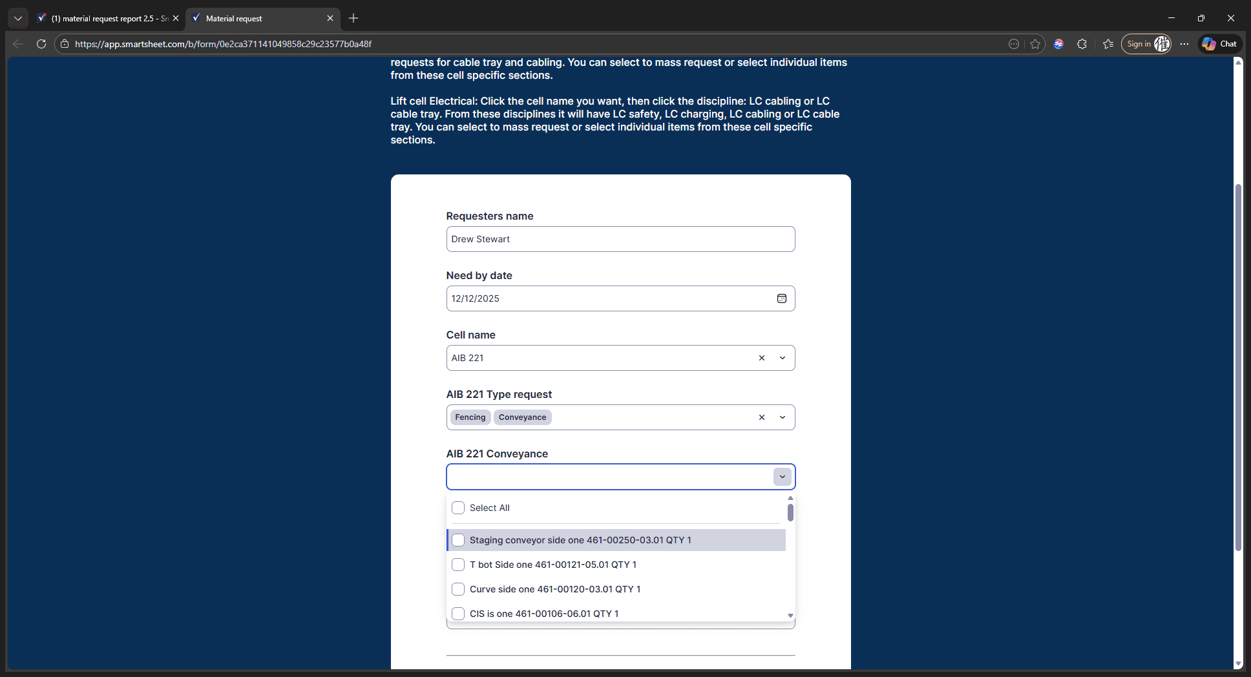This screenshot has width=1251, height=677.
Task: Open the favorites list icon
Action: coord(1108,44)
